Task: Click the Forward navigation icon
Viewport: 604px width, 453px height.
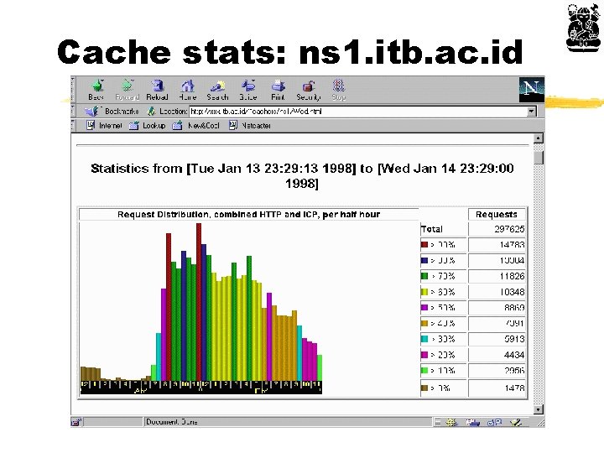Action: pos(128,90)
